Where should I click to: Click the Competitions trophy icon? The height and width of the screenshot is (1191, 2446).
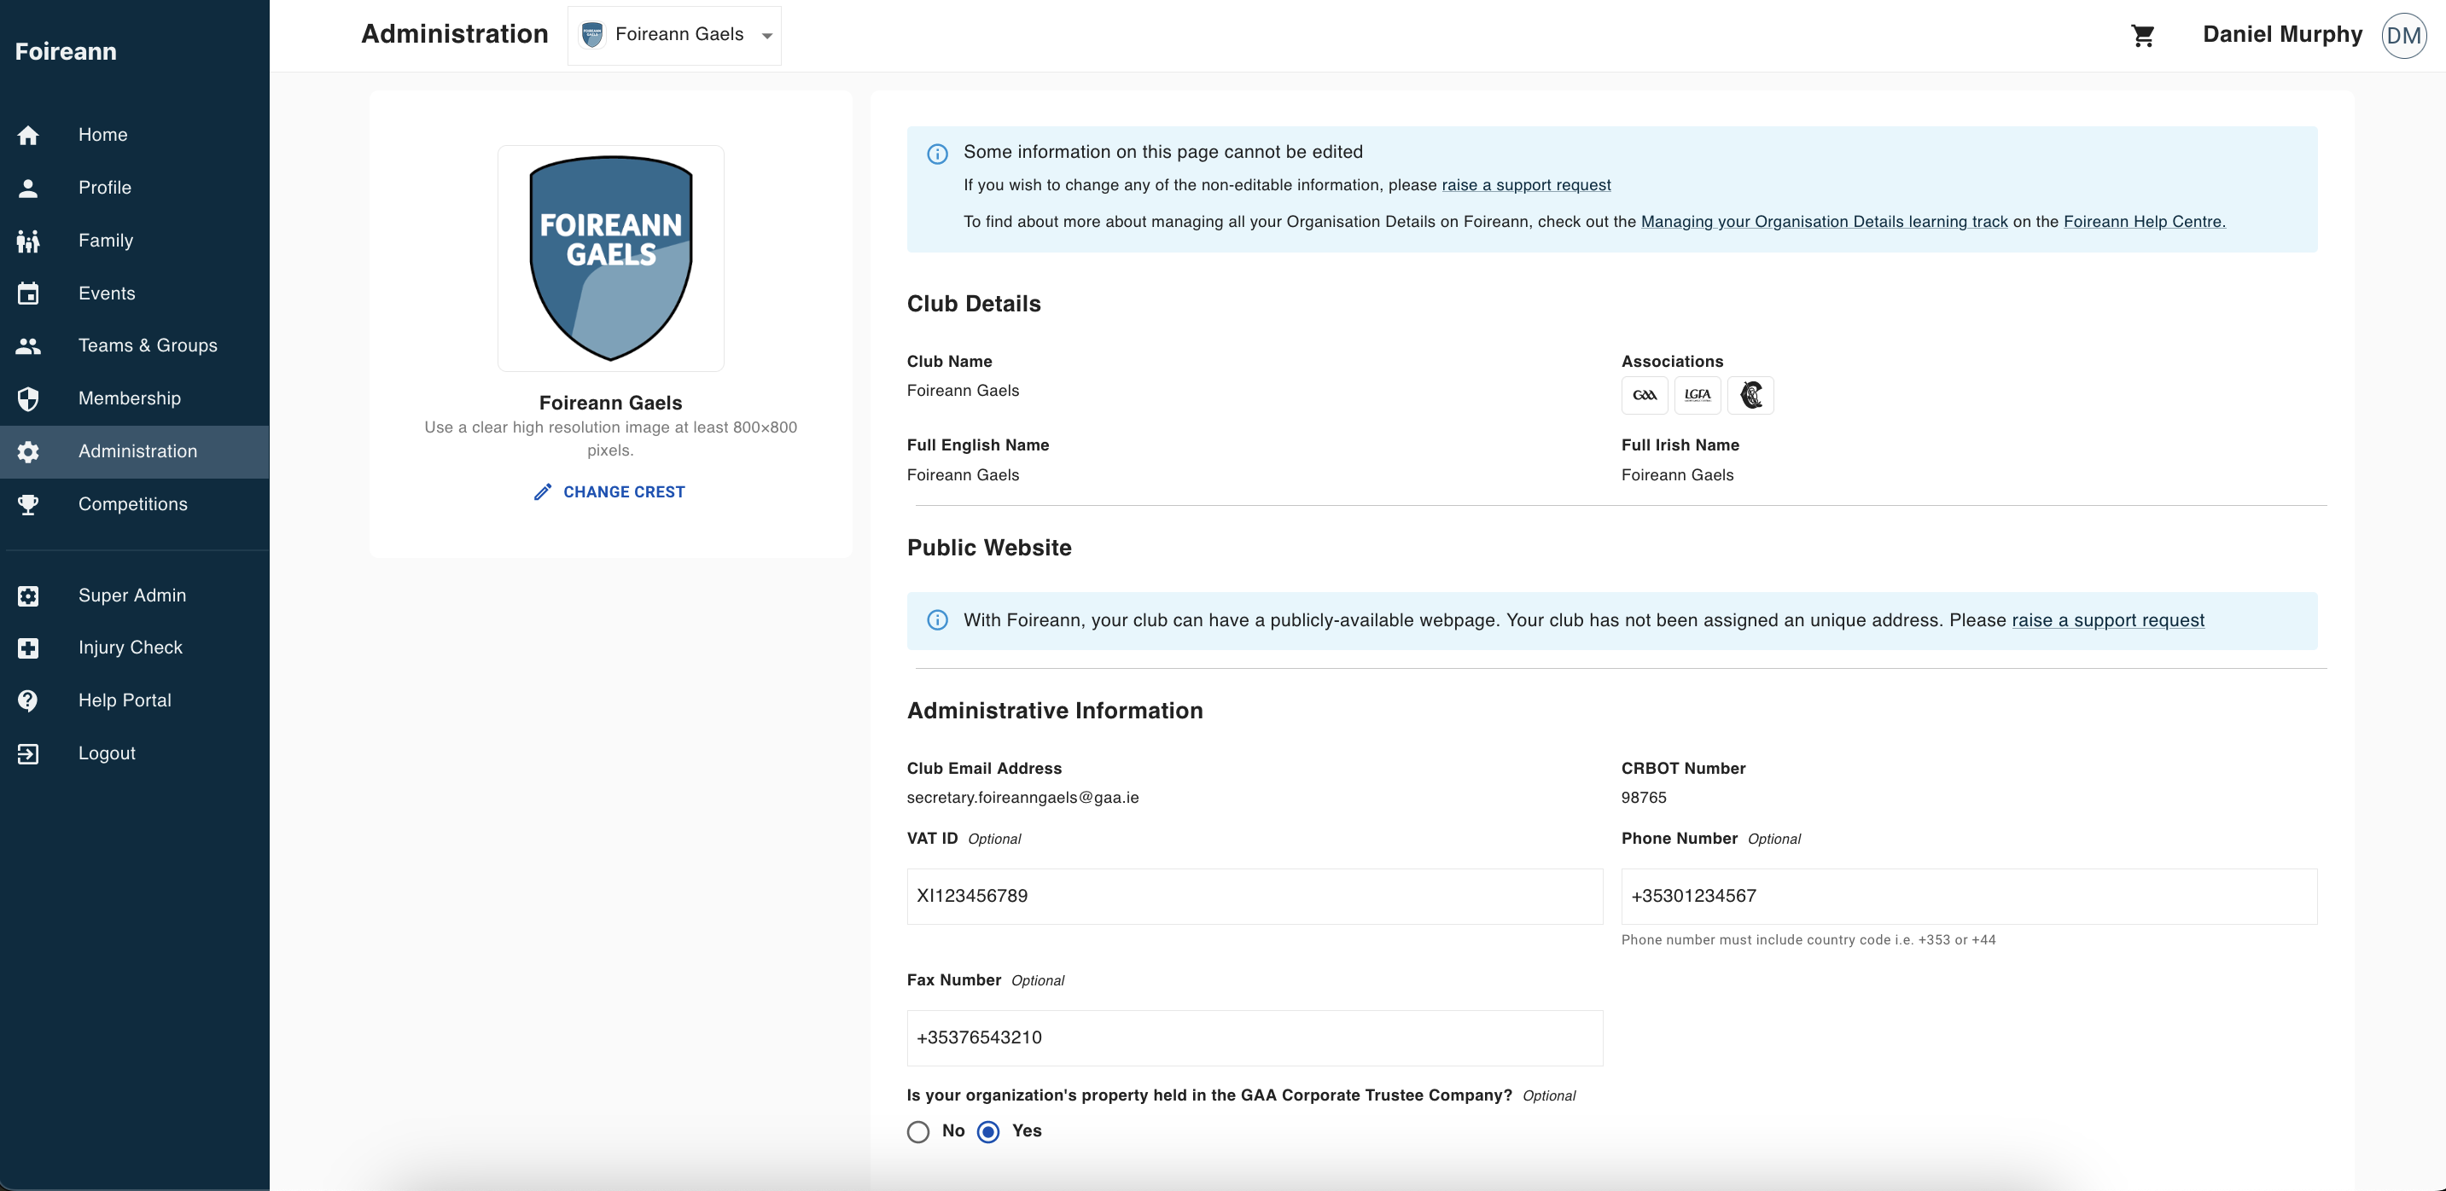(28, 505)
